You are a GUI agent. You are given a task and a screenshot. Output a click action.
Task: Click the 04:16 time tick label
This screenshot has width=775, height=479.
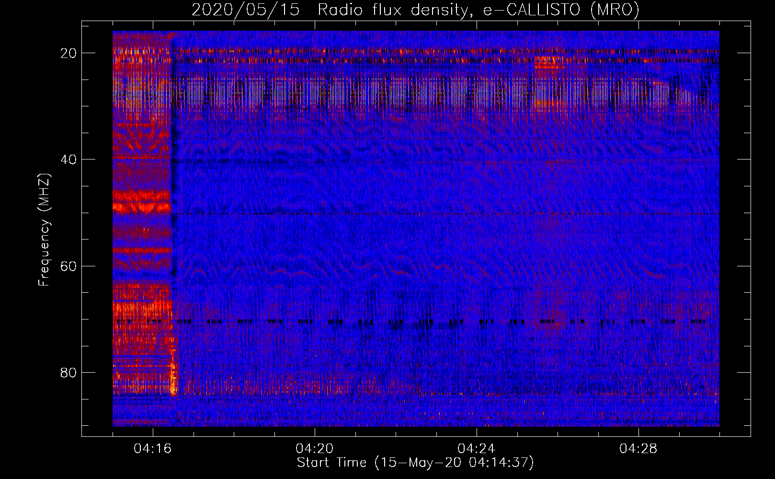(153, 449)
